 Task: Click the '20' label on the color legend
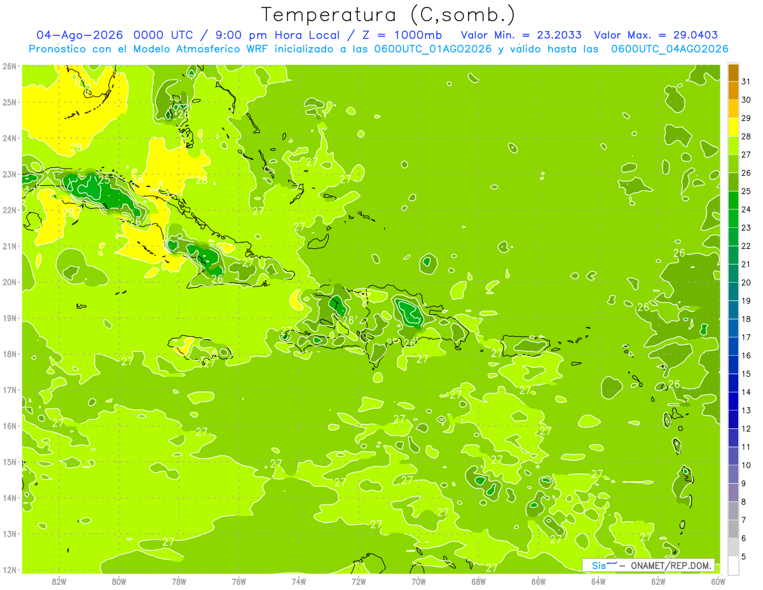point(746,283)
